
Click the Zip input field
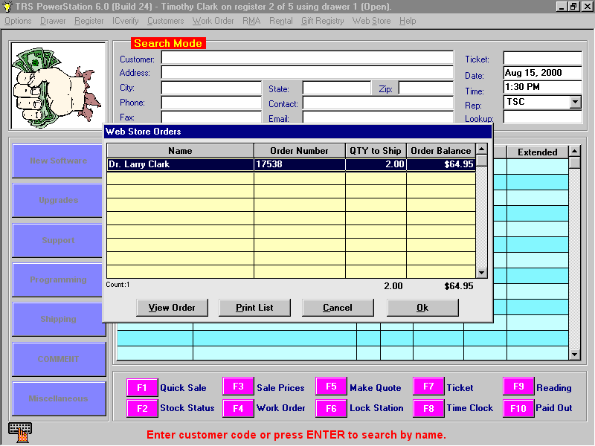pos(426,88)
